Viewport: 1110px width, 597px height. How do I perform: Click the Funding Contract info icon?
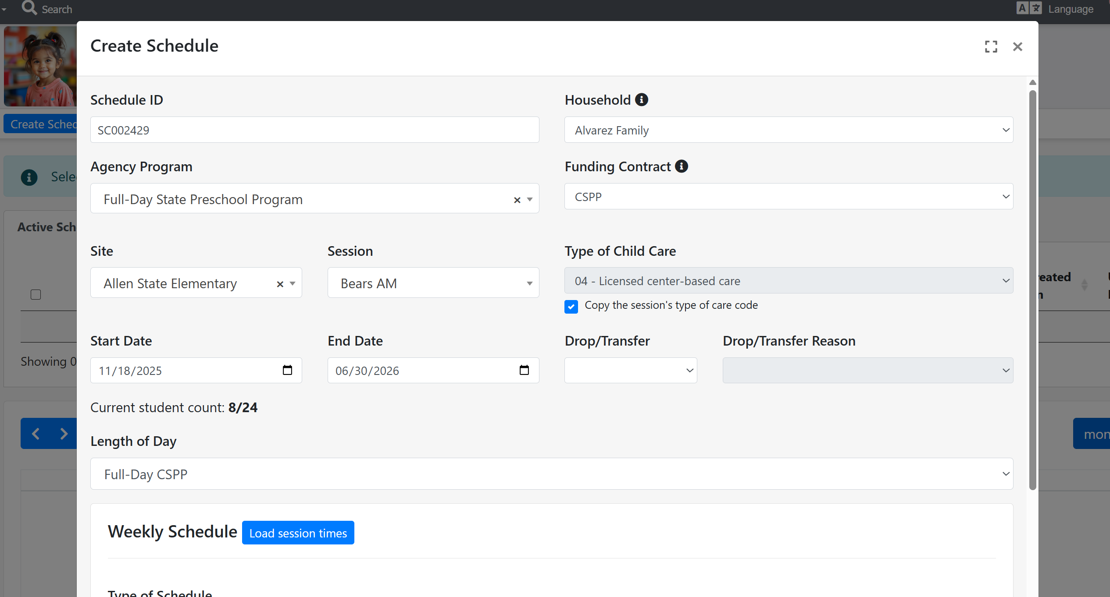click(x=681, y=166)
